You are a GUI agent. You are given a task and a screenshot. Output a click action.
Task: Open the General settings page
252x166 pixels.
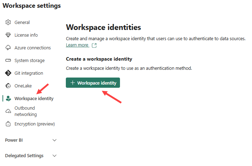[22, 23]
